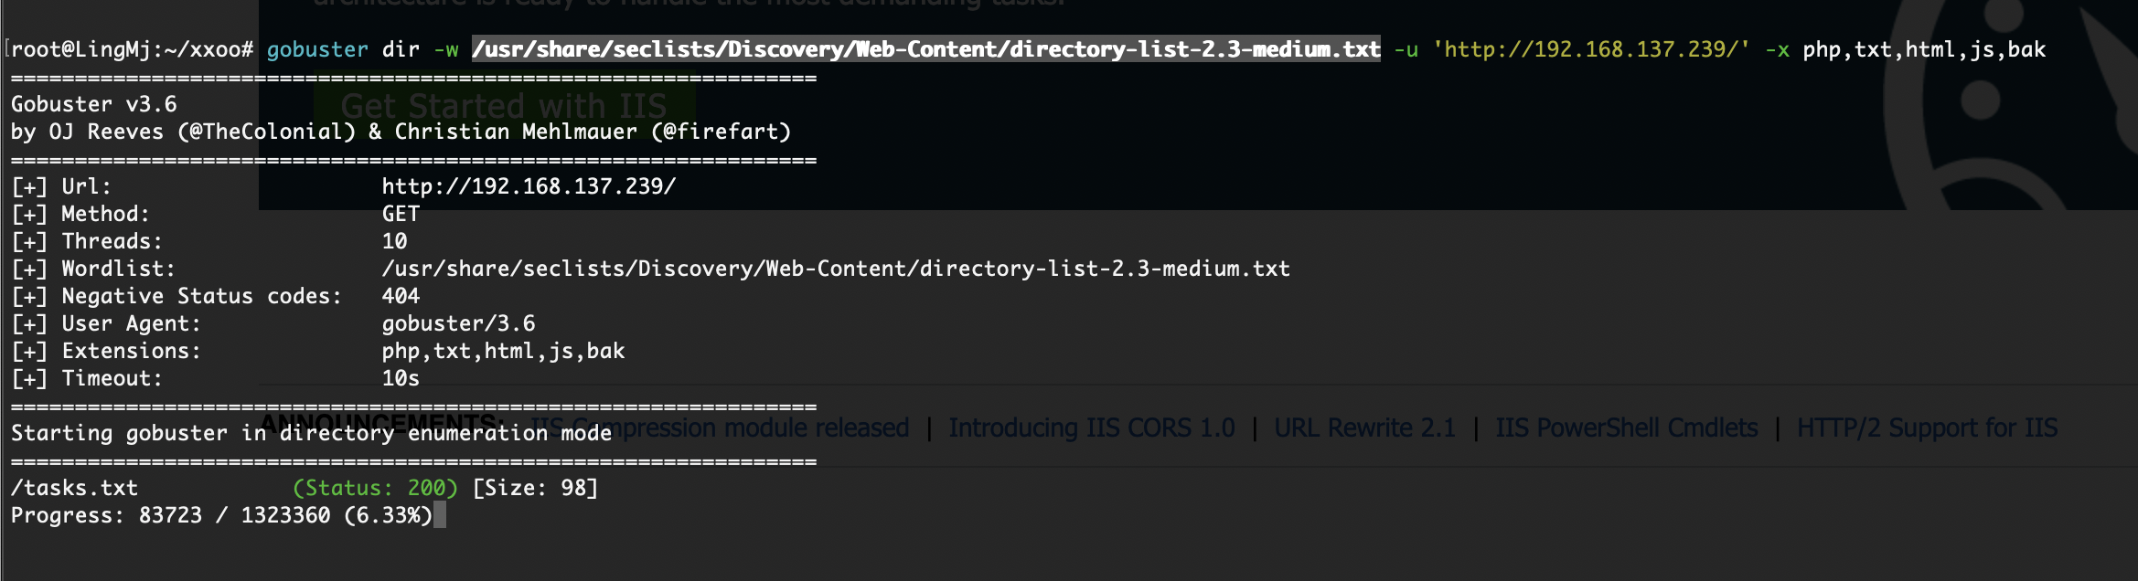This screenshot has width=2138, height=581.
Task: Click the User Agent value gobuster/3.6
Action: coord(458,323)
